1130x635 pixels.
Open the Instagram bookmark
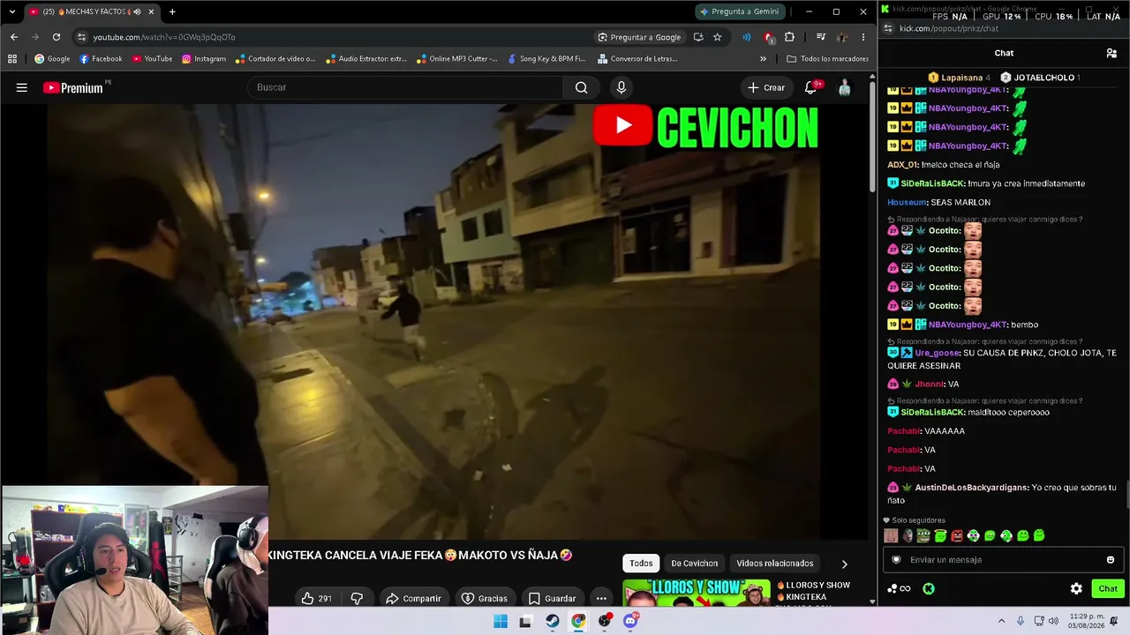pos(204,59)
